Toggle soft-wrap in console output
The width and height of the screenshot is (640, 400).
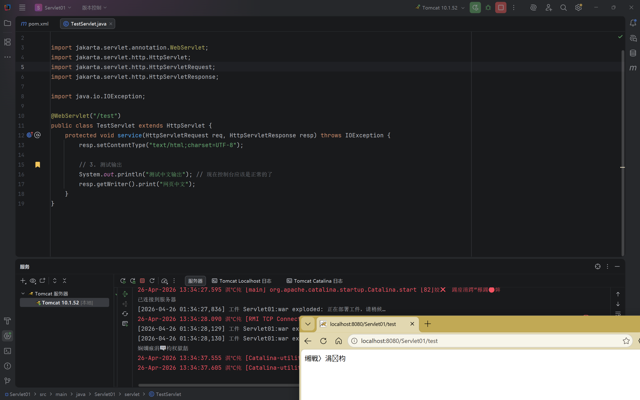[x=618, y=314]
